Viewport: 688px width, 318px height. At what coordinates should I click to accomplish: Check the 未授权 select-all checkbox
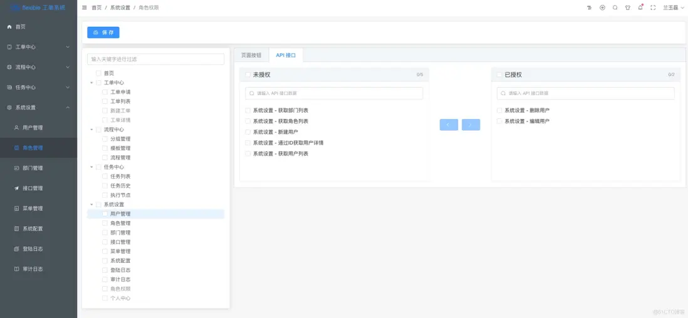point(248,74)
